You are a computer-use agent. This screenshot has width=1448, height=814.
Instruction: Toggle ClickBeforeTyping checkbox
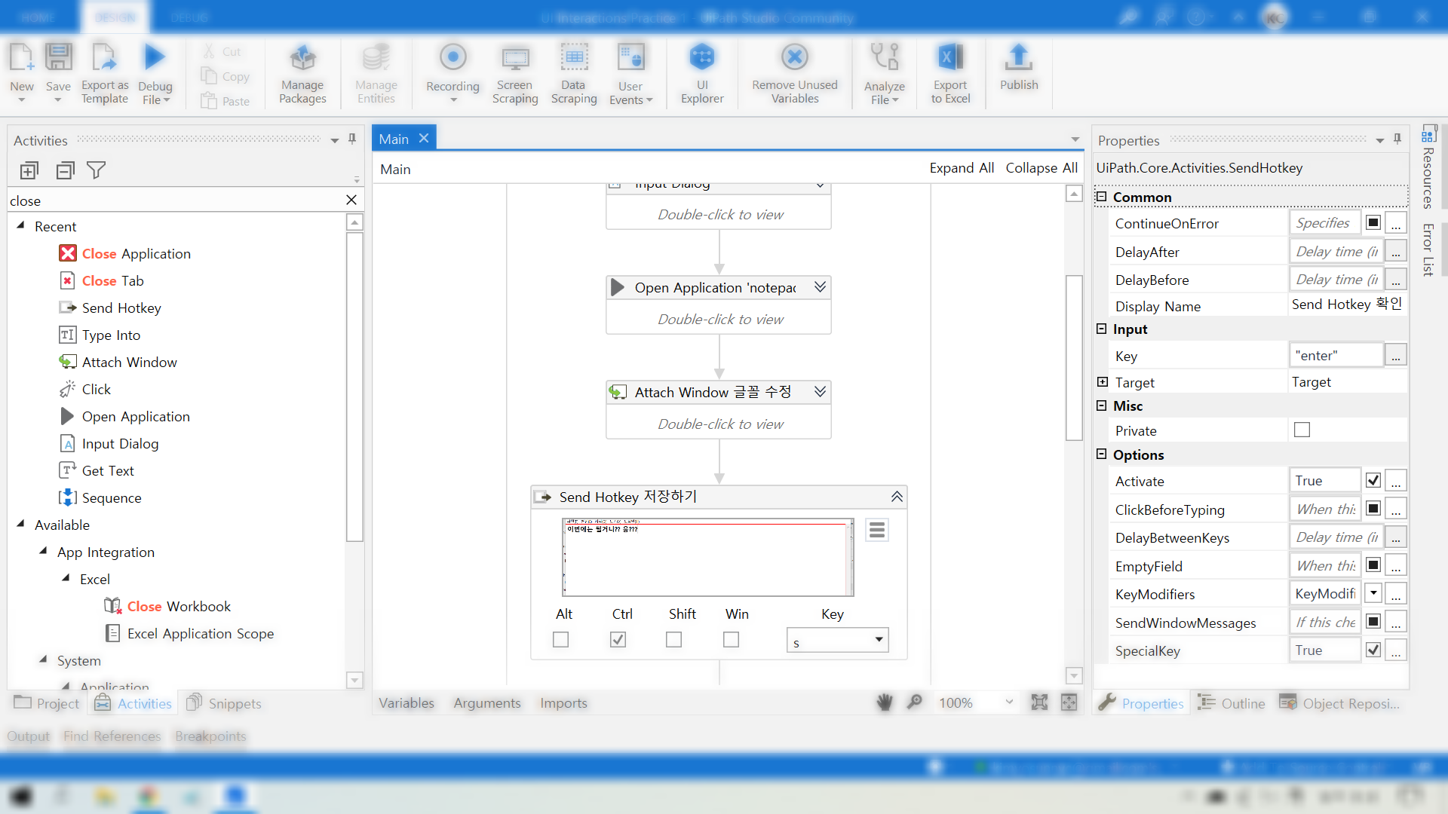(x=1373, y=509)
